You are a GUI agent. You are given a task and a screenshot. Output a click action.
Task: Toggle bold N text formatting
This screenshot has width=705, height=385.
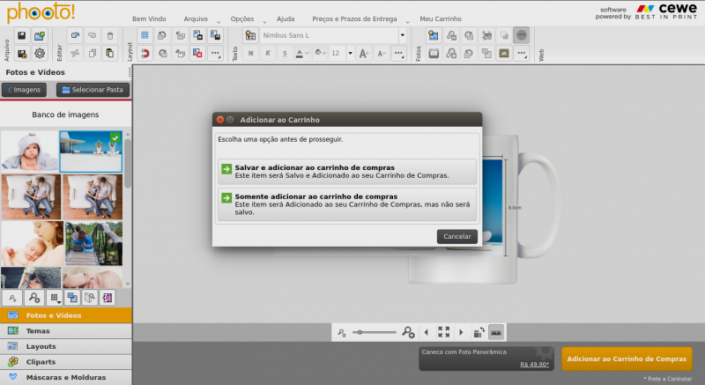250,54
